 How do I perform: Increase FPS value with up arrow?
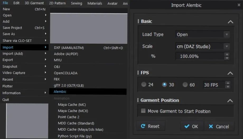(227, 83)
